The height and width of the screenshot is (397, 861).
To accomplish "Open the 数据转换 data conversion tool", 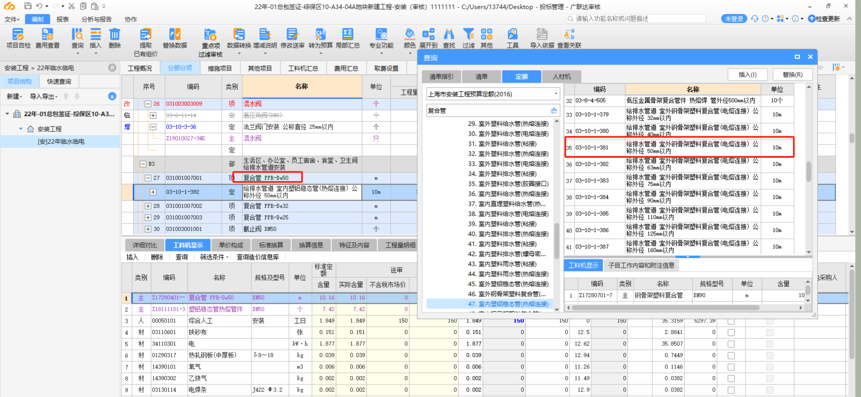I will tap(239, 38).
